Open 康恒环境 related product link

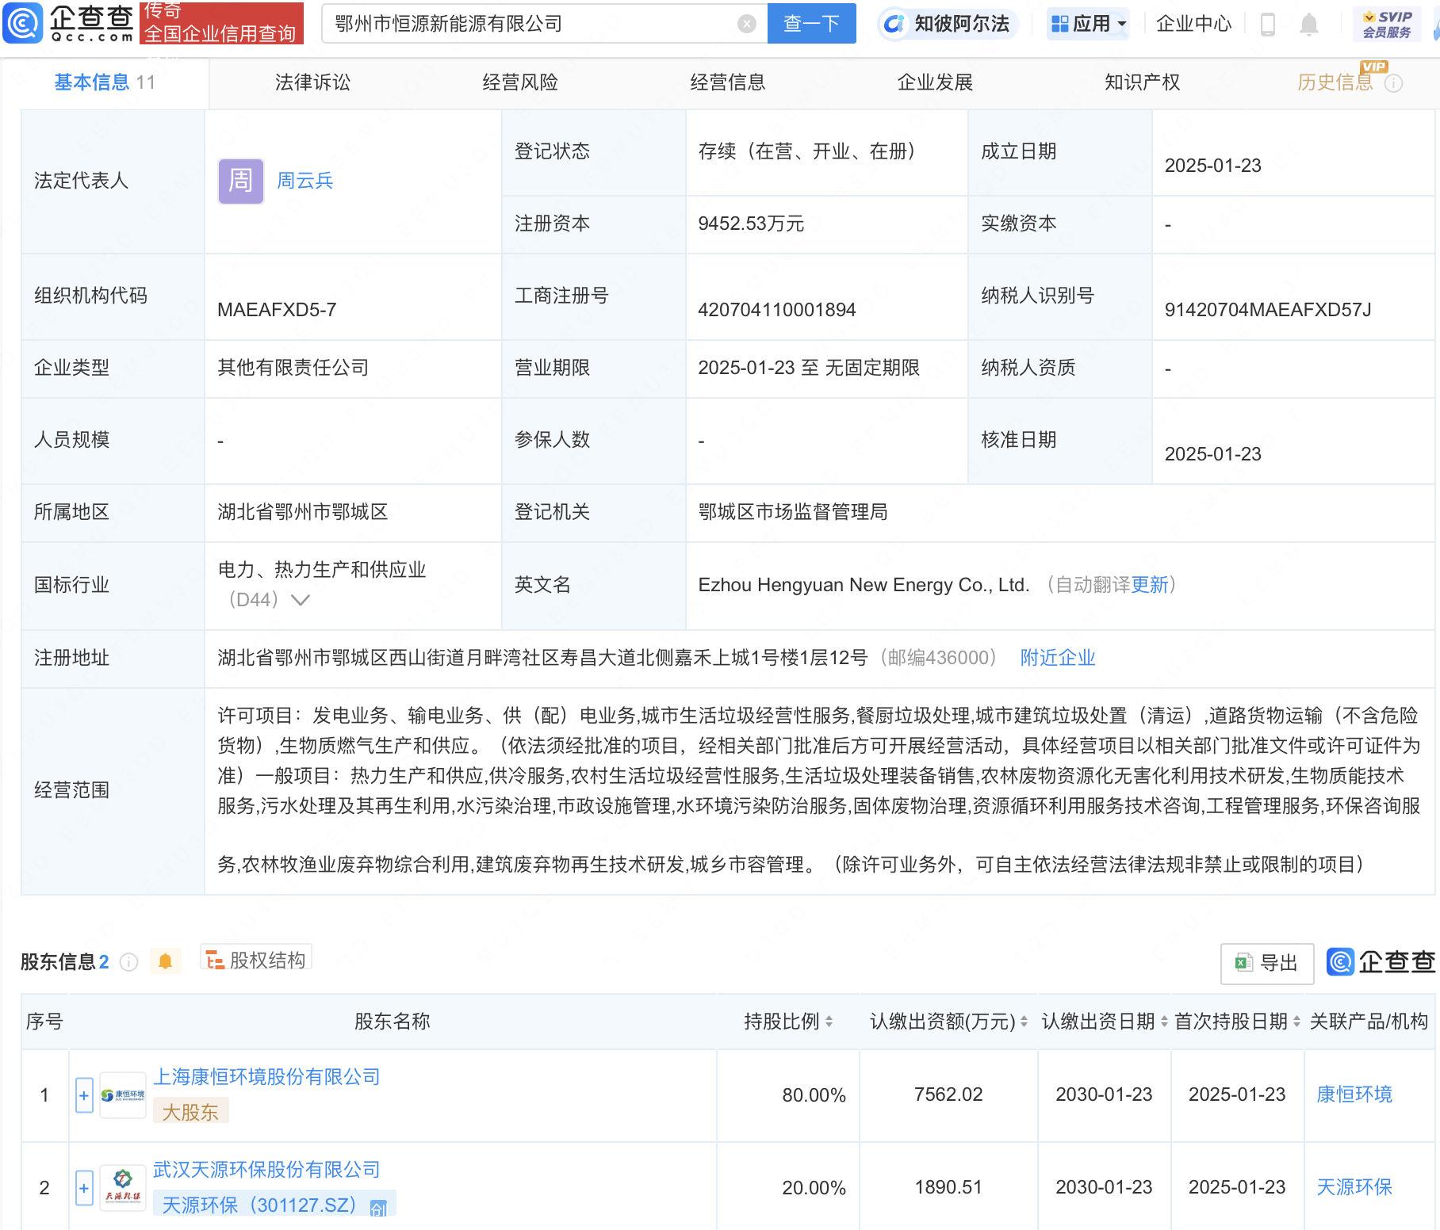click(1354, 1094)
